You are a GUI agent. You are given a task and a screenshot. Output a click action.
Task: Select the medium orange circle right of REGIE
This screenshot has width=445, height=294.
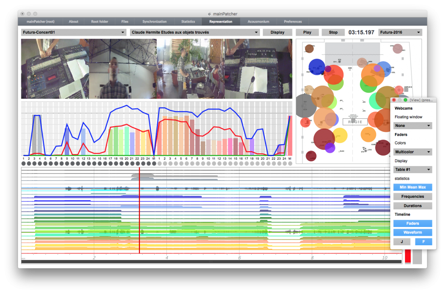pyautogui.click(x=369, y=134)
